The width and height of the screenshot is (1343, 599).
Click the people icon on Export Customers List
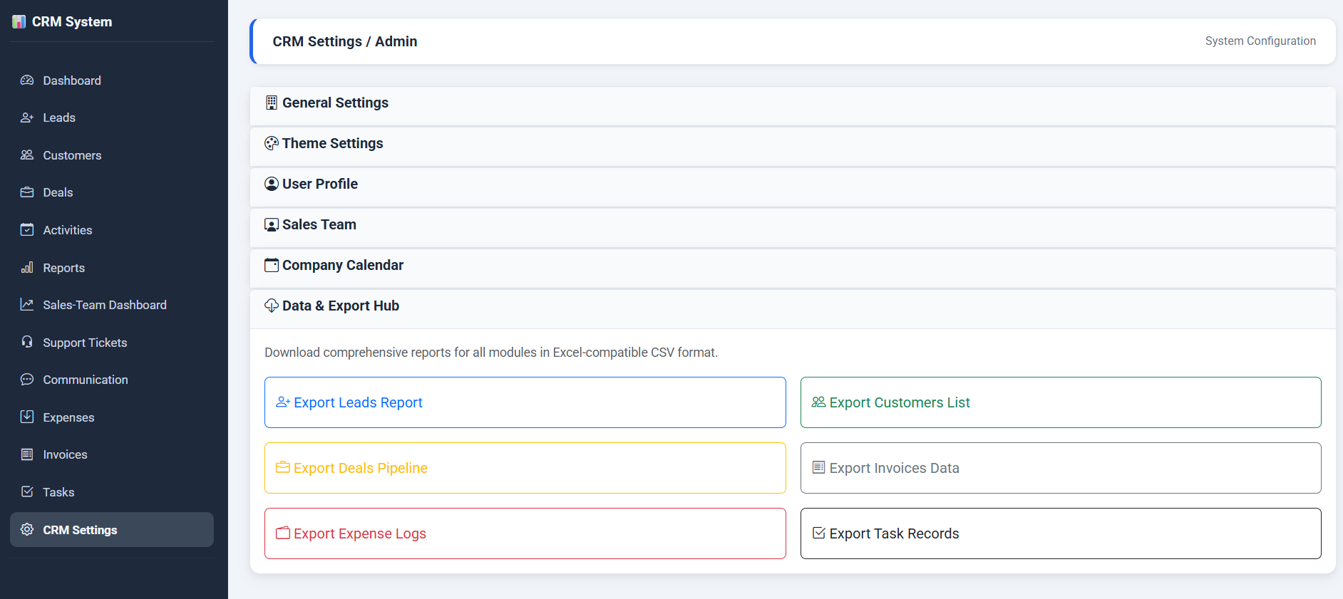click(819, 402)
